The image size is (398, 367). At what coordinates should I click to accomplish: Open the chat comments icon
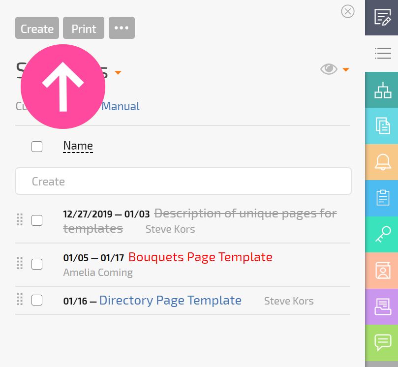pos(382,343)
